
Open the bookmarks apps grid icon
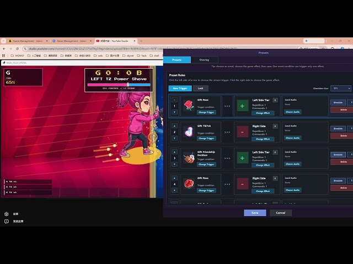pyautogui.click(x=3, y=56)
